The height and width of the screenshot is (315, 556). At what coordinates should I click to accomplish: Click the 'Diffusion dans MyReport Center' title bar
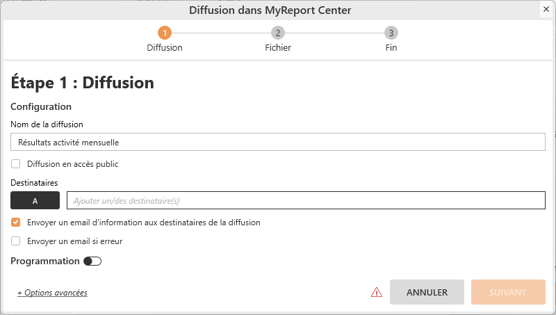[270, 10]
